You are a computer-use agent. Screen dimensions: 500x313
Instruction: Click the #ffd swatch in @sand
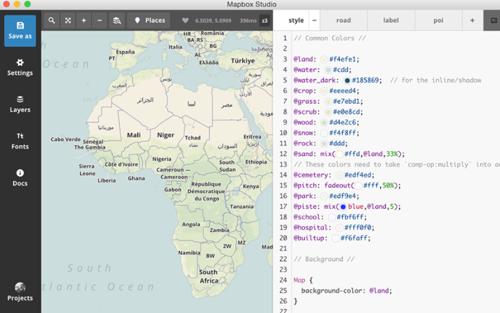339,154
